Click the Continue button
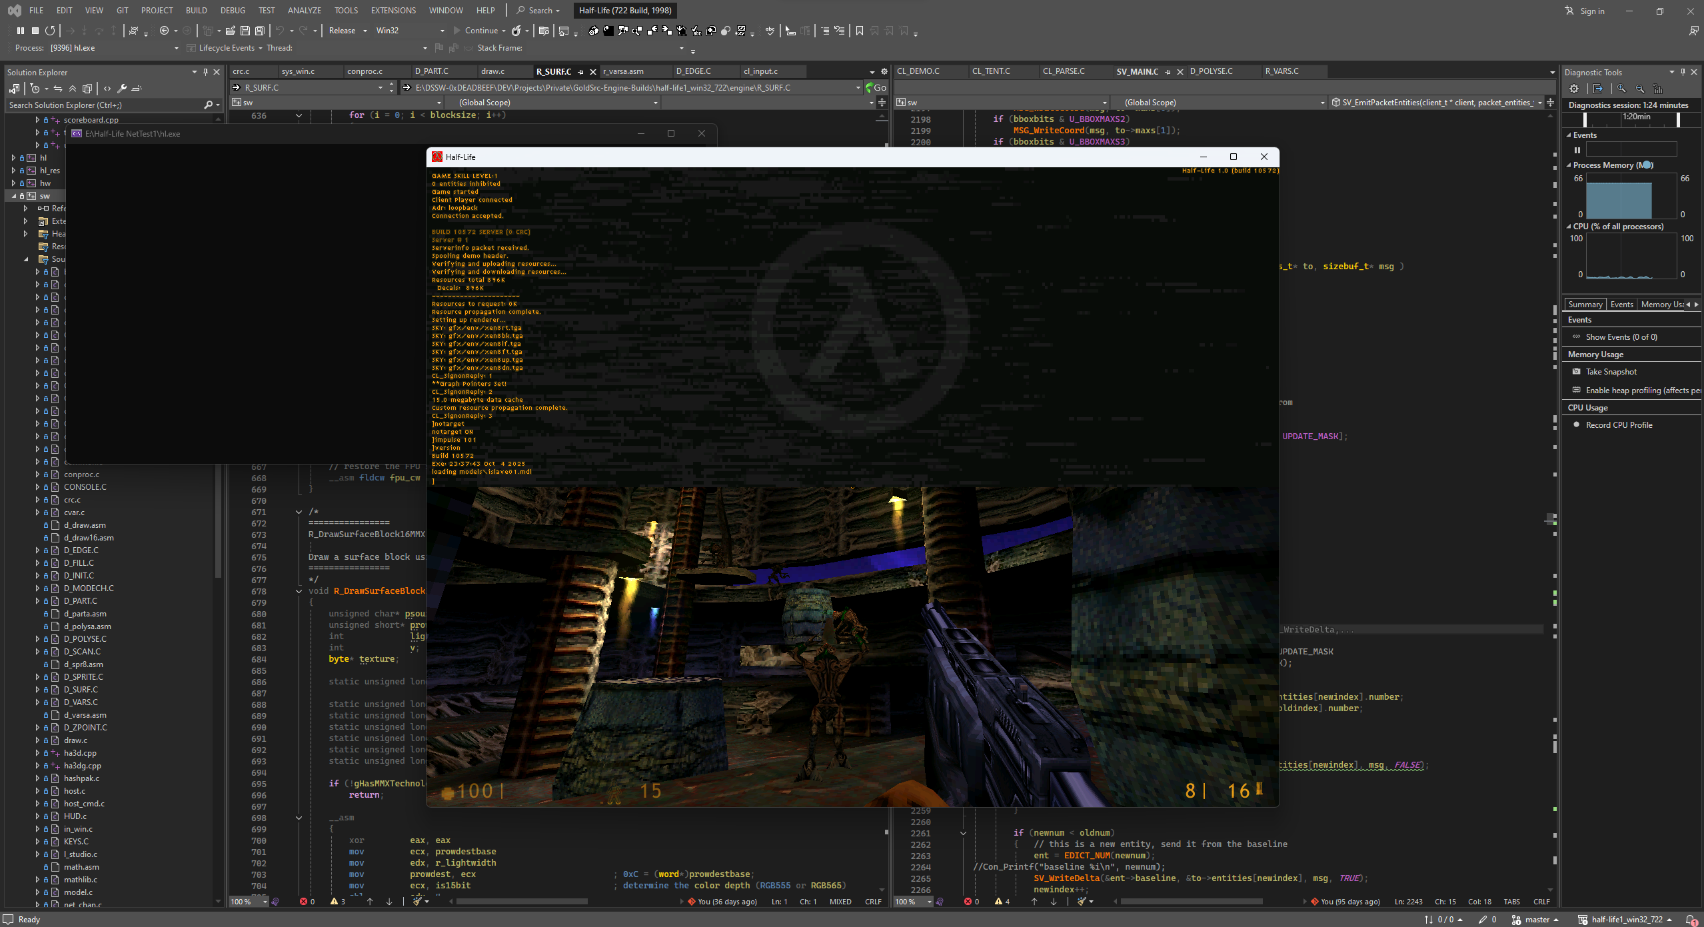This screenshot has height=927, width=1704. pos(476,31)
